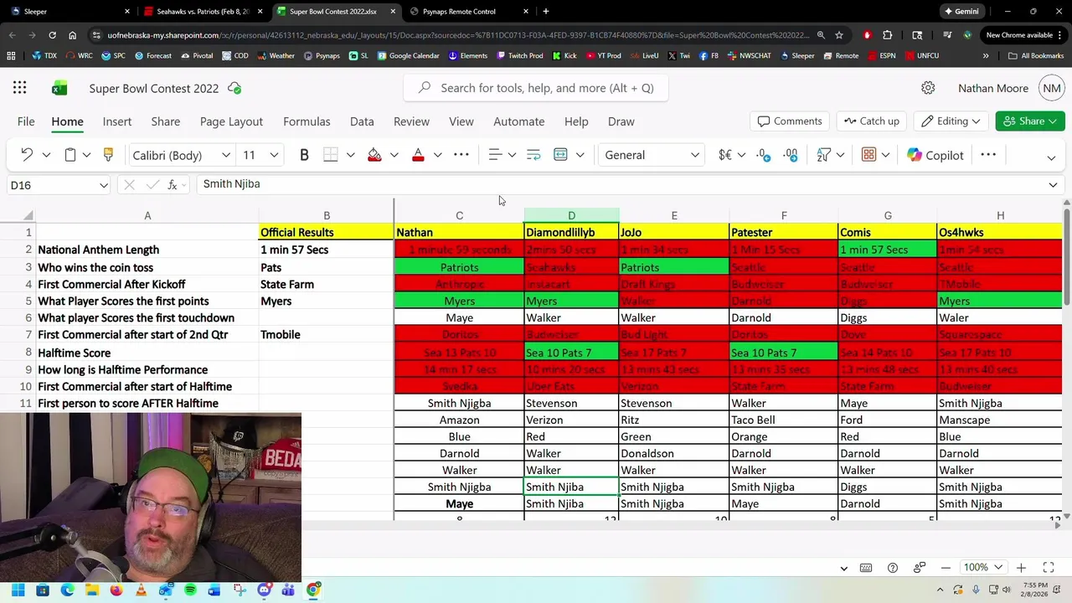This screenshot has width=1072, height=603.
Task: Select the Format Painter brush
Action: 108,155
